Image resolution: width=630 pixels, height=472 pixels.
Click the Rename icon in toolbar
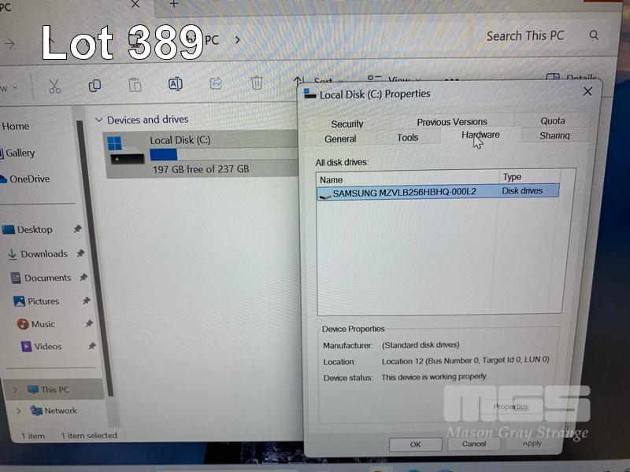click(176, 84)
